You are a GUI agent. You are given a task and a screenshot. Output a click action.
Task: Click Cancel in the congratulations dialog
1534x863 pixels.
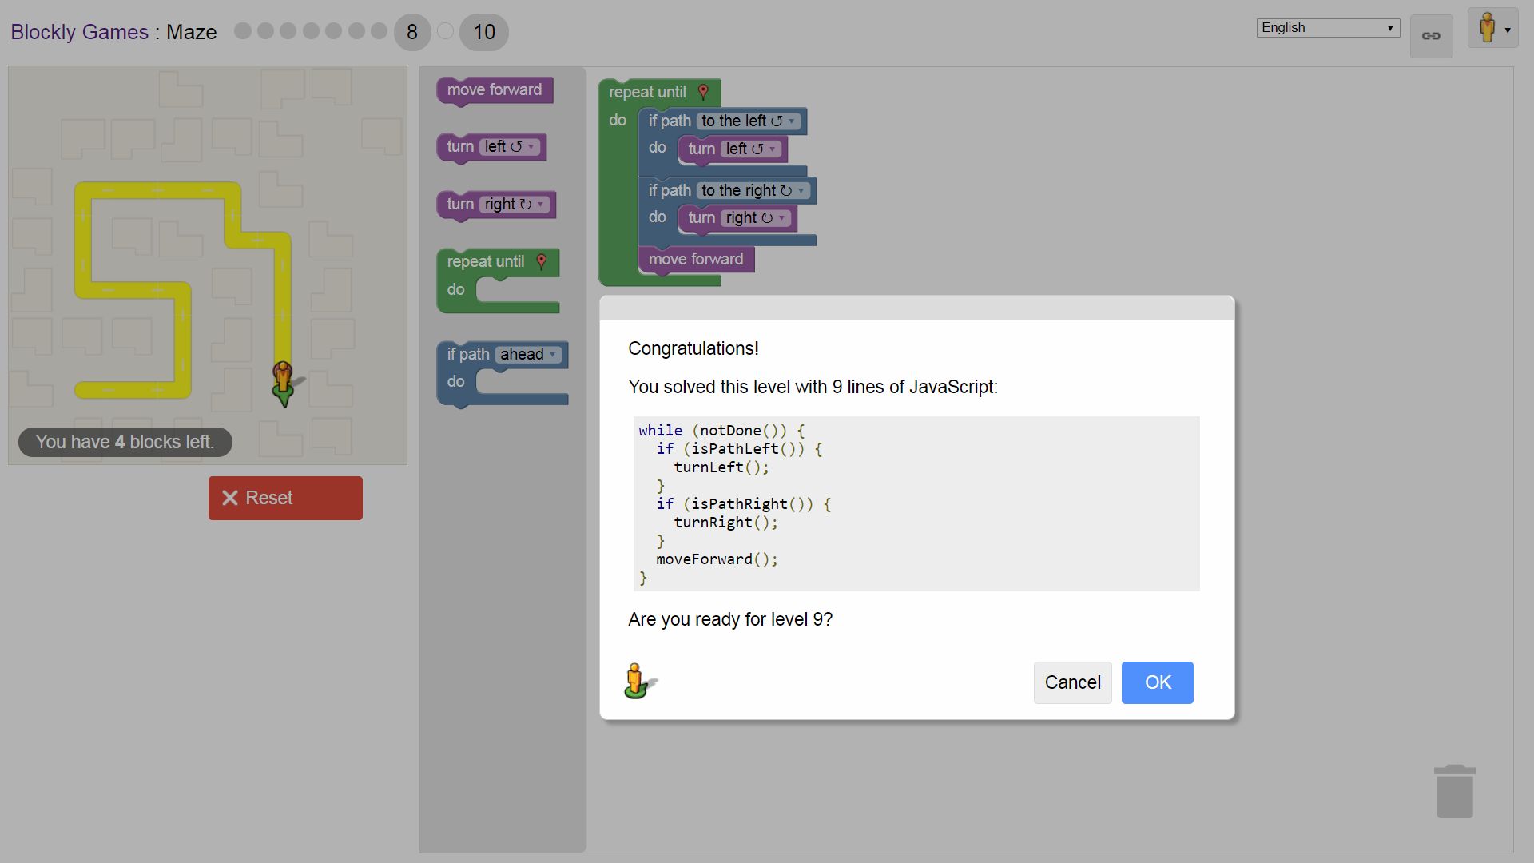pos(1072,682)
